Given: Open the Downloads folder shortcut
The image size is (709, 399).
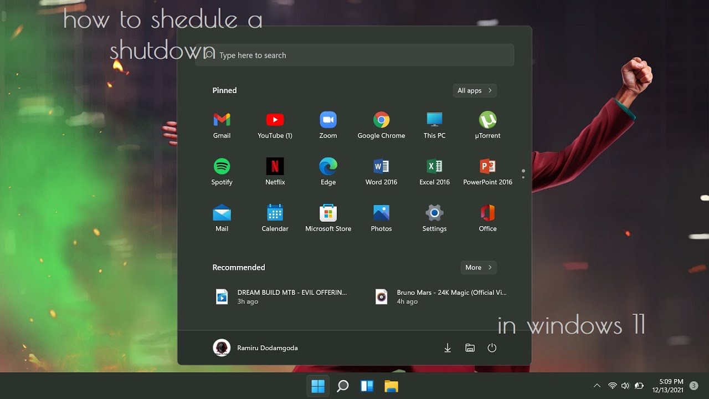Looking at the screenshot, I should coord(448,348).
